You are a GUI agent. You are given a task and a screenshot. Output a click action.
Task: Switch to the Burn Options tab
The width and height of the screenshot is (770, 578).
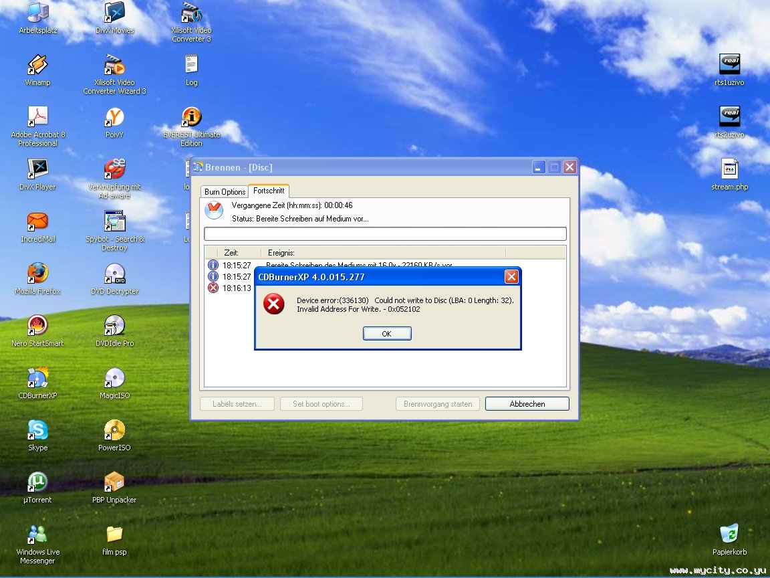[x=225, y=191]
